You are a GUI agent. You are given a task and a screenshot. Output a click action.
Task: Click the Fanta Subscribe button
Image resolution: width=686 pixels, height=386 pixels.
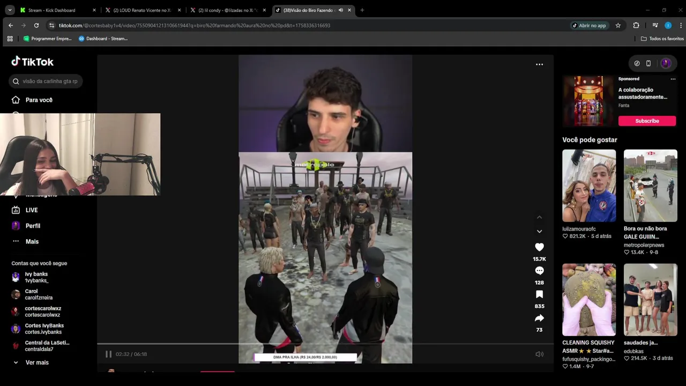click(x=647, y=121)
